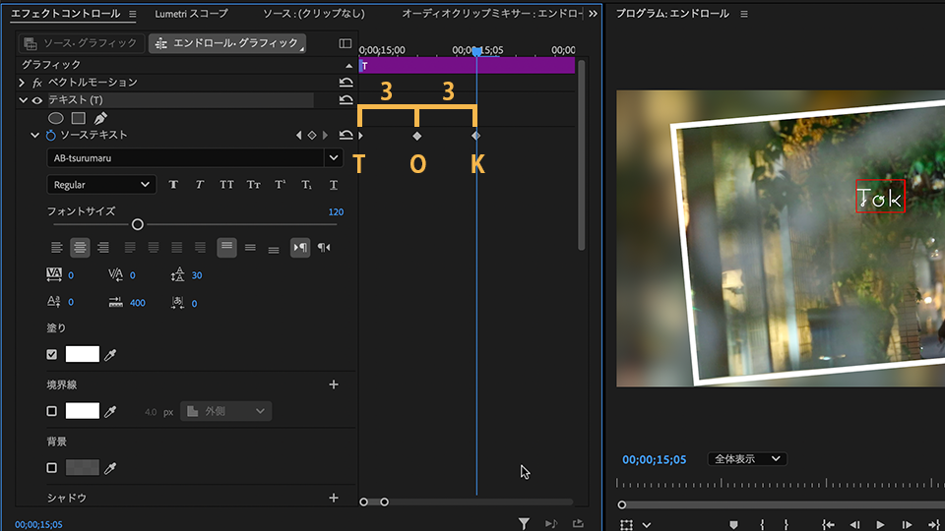Apply subscript style
The image size is (945, 531).
[307, 185]
